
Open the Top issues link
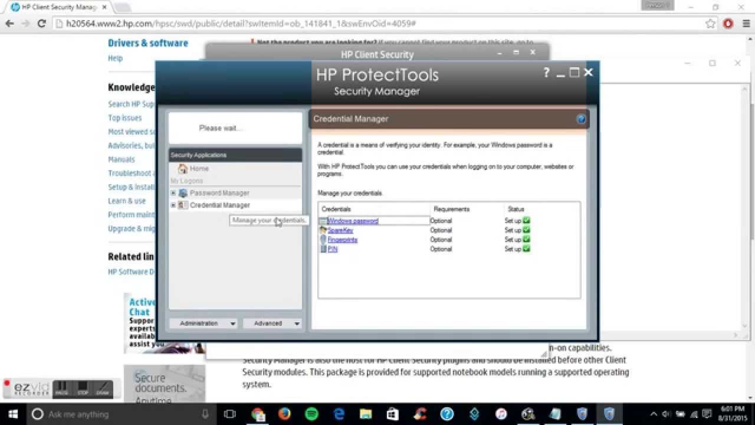point(124,118)
